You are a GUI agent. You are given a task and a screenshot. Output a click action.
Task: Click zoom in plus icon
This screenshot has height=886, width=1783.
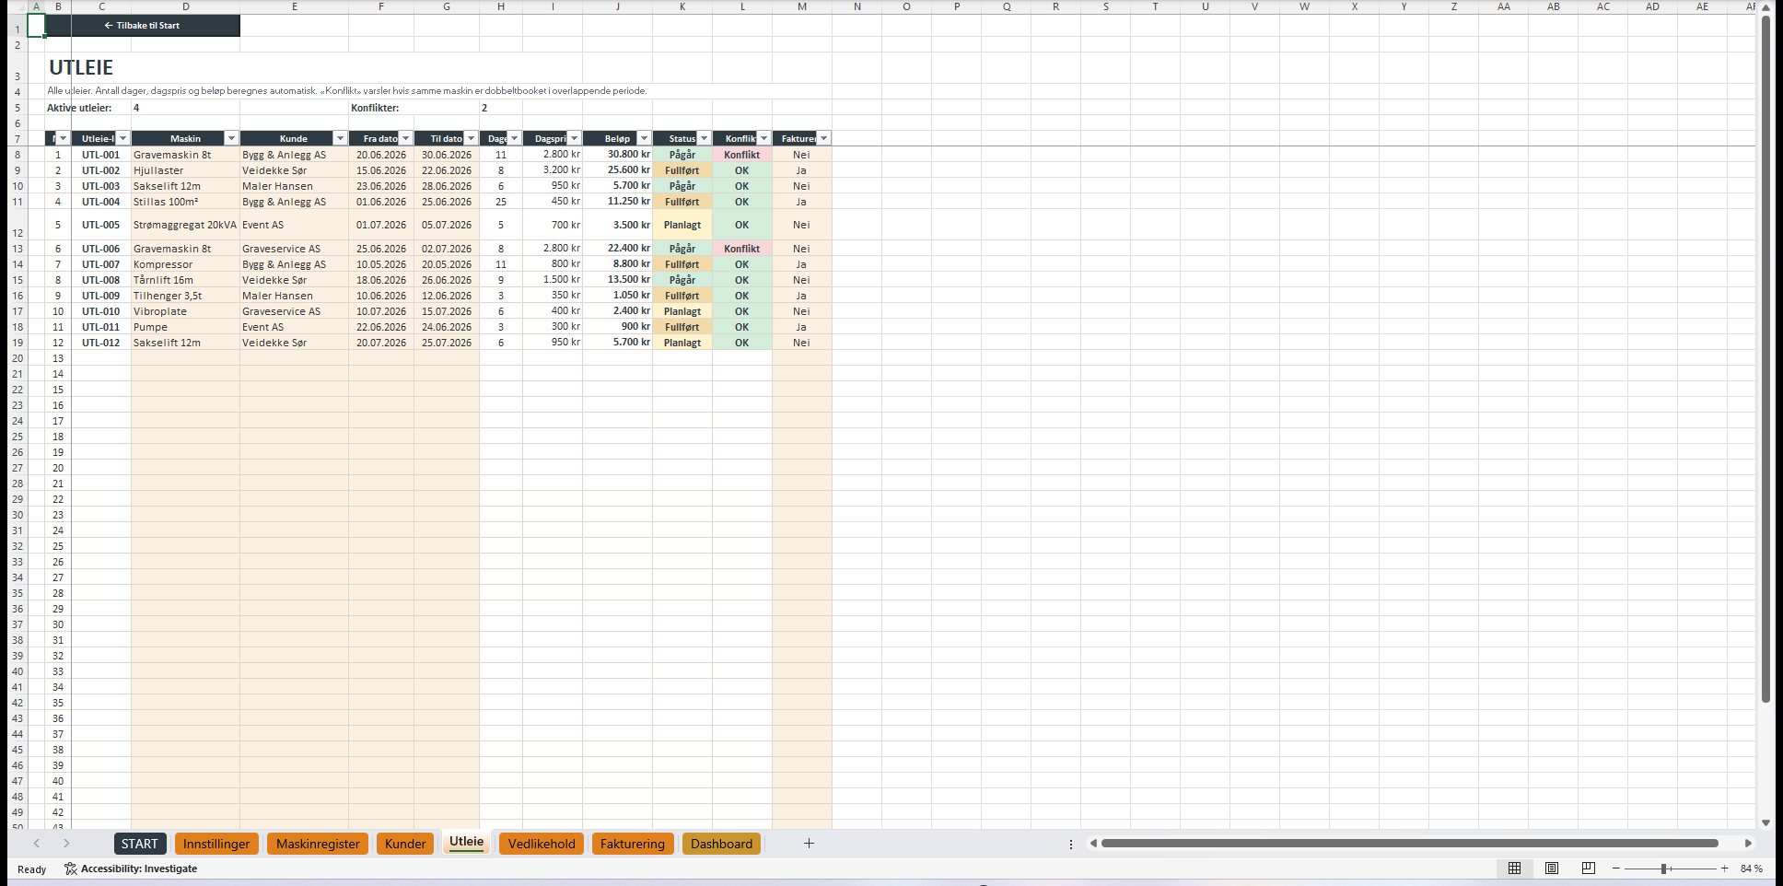[x=1725, y=869]
